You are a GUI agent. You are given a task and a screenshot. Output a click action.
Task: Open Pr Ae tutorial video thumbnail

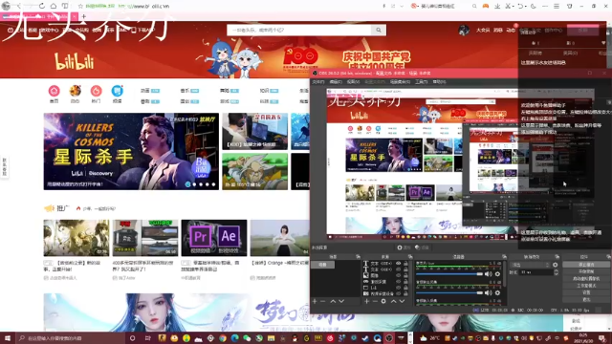[214, 238]
